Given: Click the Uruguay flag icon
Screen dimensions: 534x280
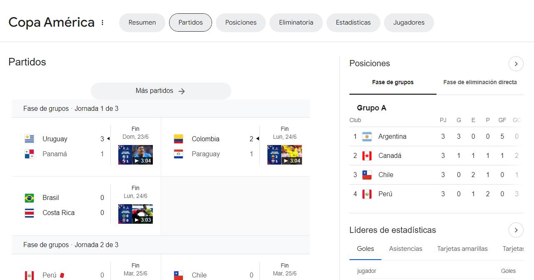Looking at the screenshot, I should (29, 139).
